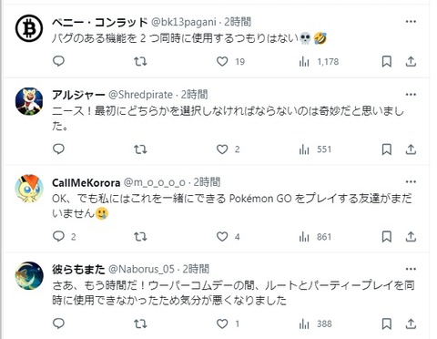The image size is (437, 339).
Task: Open more options for the CallMeKorora tweet
Action: click(x=411, y=182)
